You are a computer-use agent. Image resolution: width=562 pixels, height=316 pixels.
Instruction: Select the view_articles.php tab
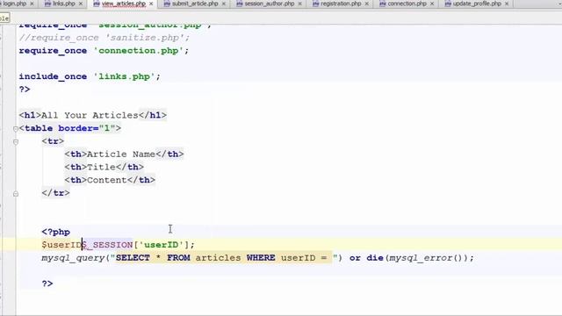pos(124,4)
